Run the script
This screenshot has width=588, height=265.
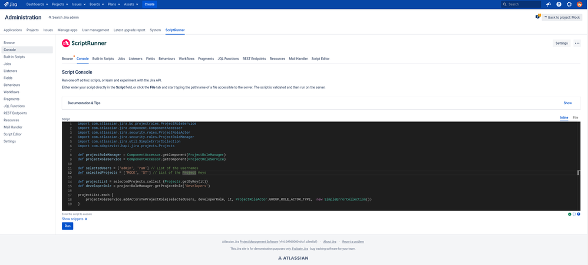[x=68, y=226]
